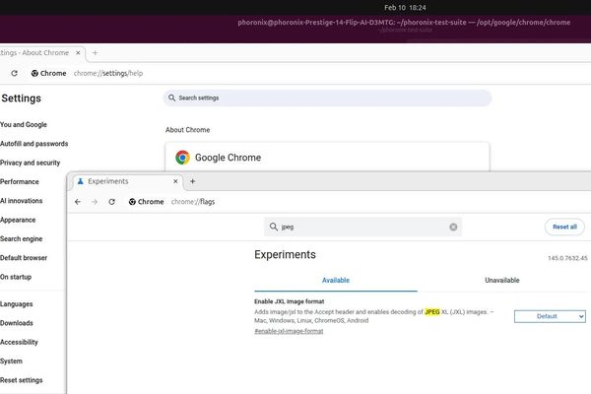The width and height of the screenshot is (591, 394).
Task: Close the About Chrome tab
Action: pos(78,53)
